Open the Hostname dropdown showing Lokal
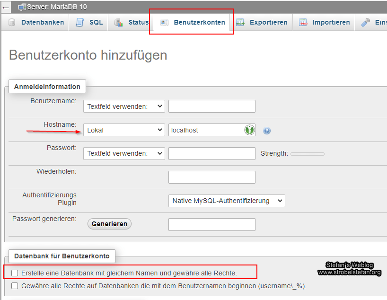Screen dimensions: 387x300 pos(124,130)
